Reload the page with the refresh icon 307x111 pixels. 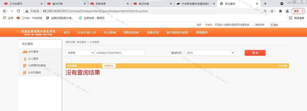[x=18, y=11]
